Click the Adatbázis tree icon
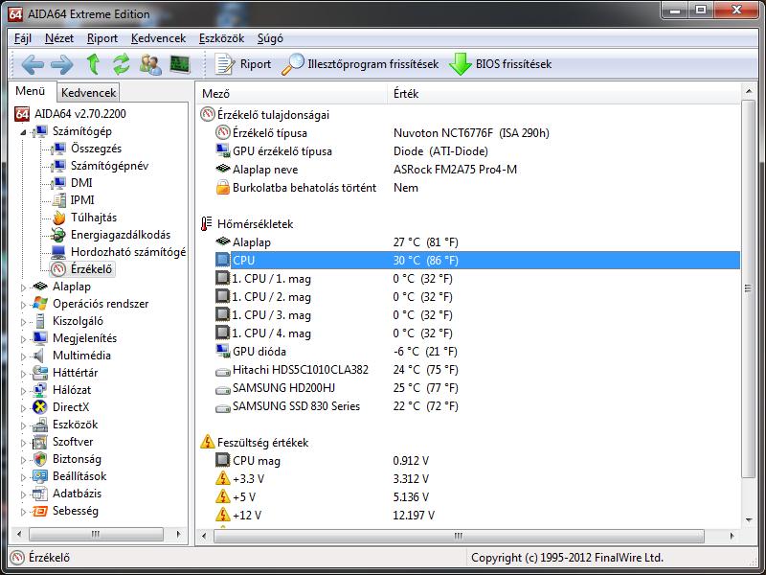 40,494
